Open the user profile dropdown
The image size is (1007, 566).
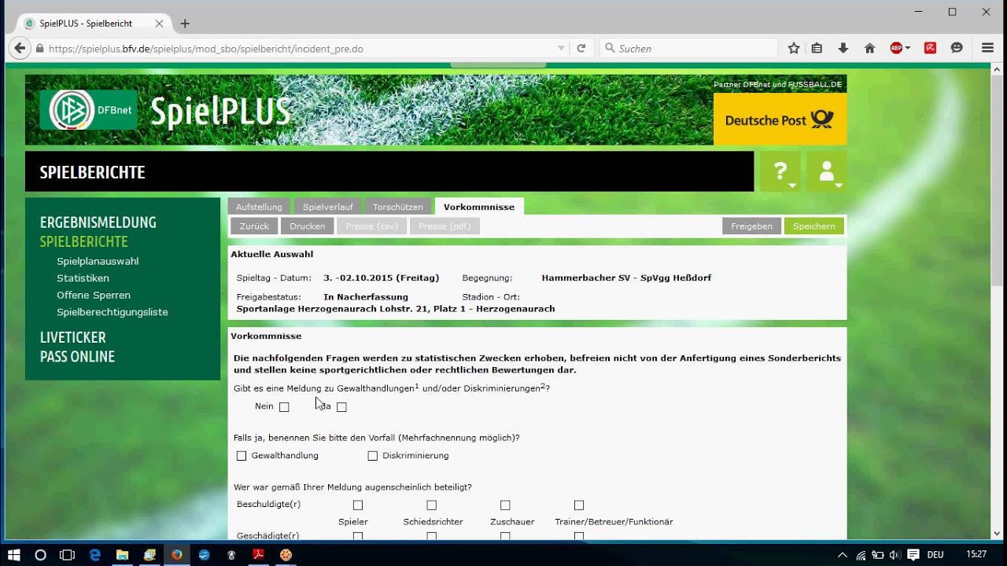pos(827,171)
